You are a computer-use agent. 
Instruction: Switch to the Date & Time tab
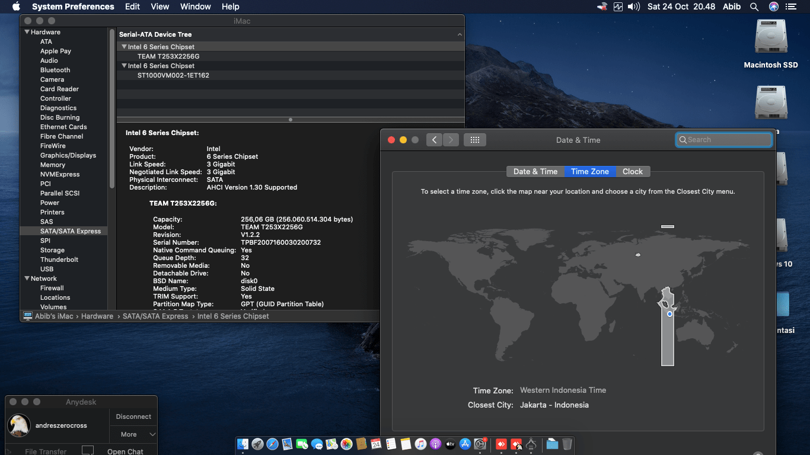coord(535,171)
